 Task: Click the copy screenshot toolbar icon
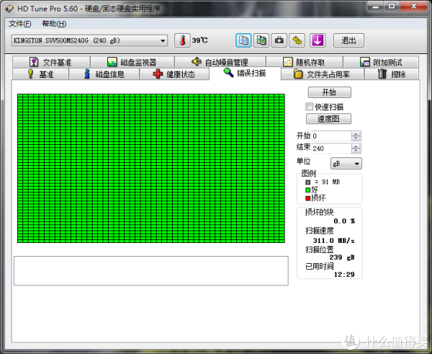click(x=261, y=40)
